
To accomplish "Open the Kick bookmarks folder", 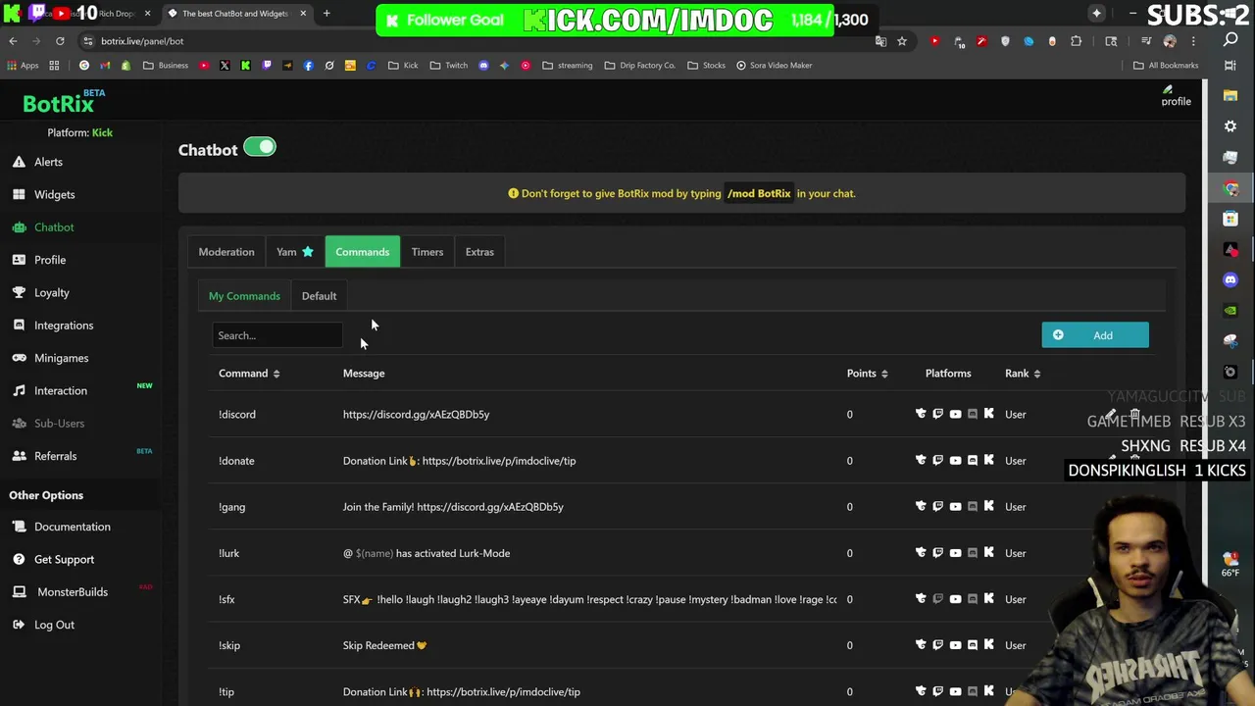I will pyautogui.click(x=402, y=66).
